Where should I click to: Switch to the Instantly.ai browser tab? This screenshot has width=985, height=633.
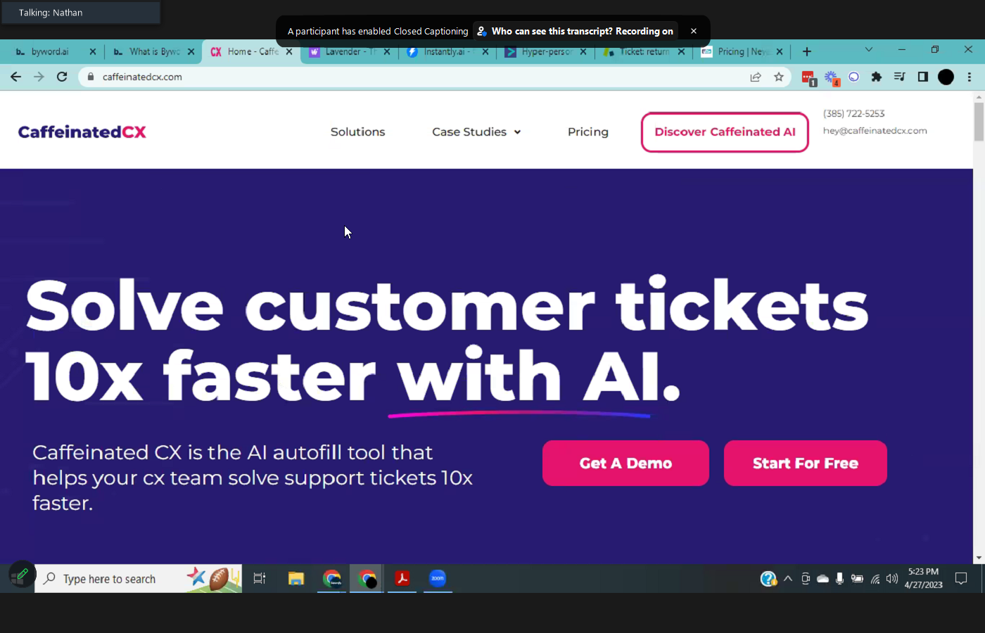click(x=447, y=51)
